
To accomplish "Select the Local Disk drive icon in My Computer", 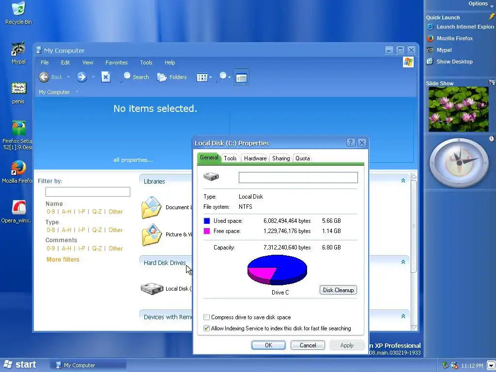I will 152,289.
